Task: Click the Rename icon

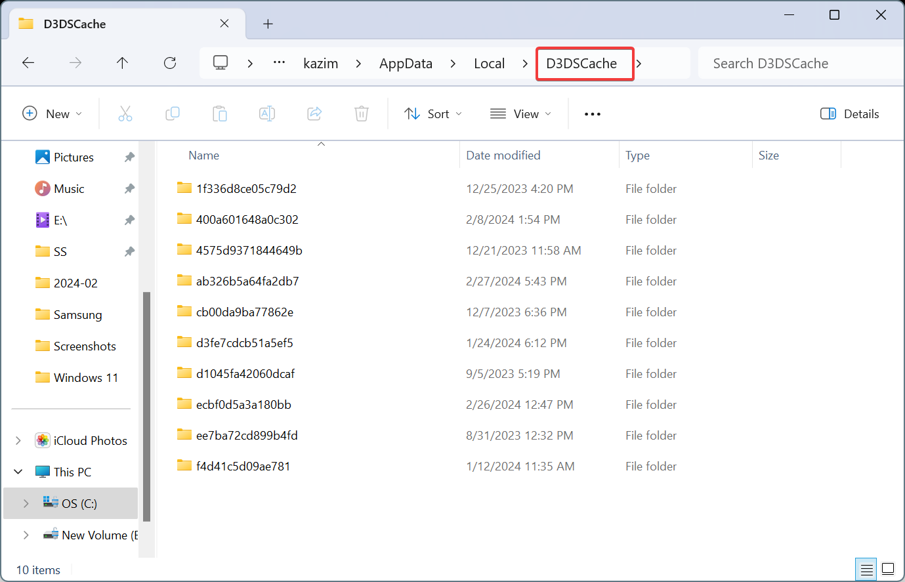Action: (267, 114)
